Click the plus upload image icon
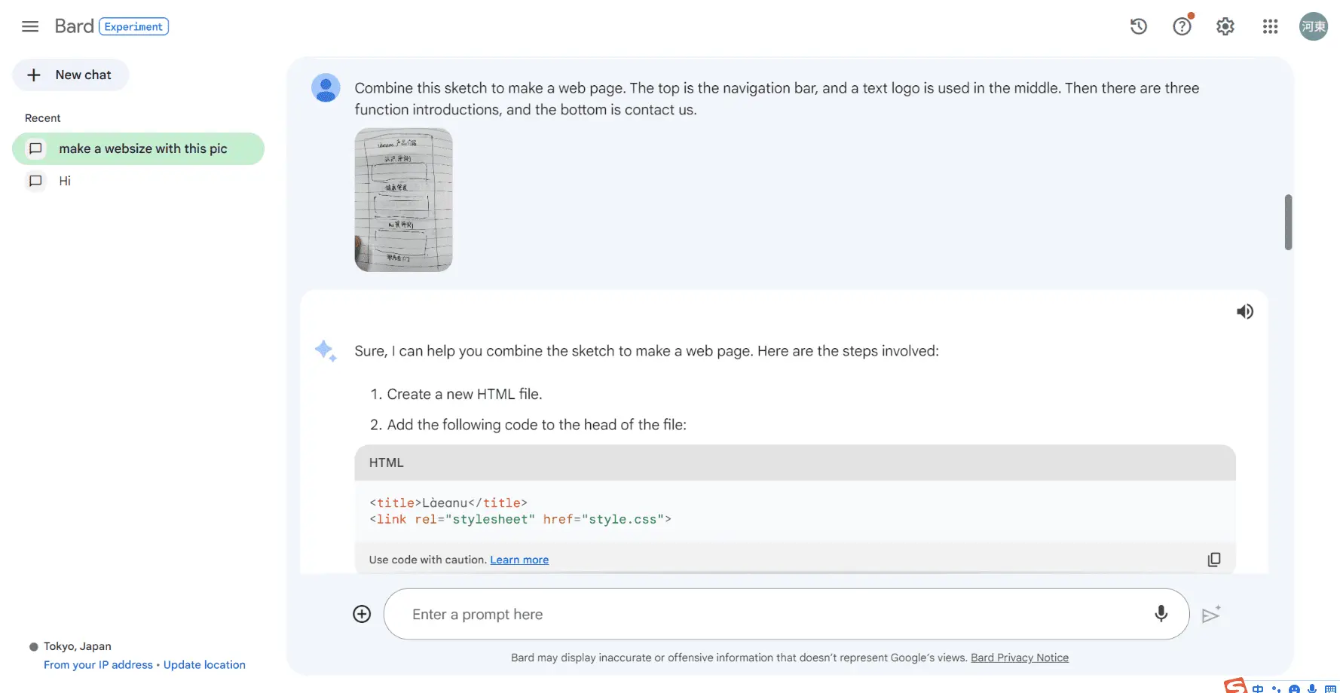Screen dimensions: 1340x693 (x=362, y=614)
